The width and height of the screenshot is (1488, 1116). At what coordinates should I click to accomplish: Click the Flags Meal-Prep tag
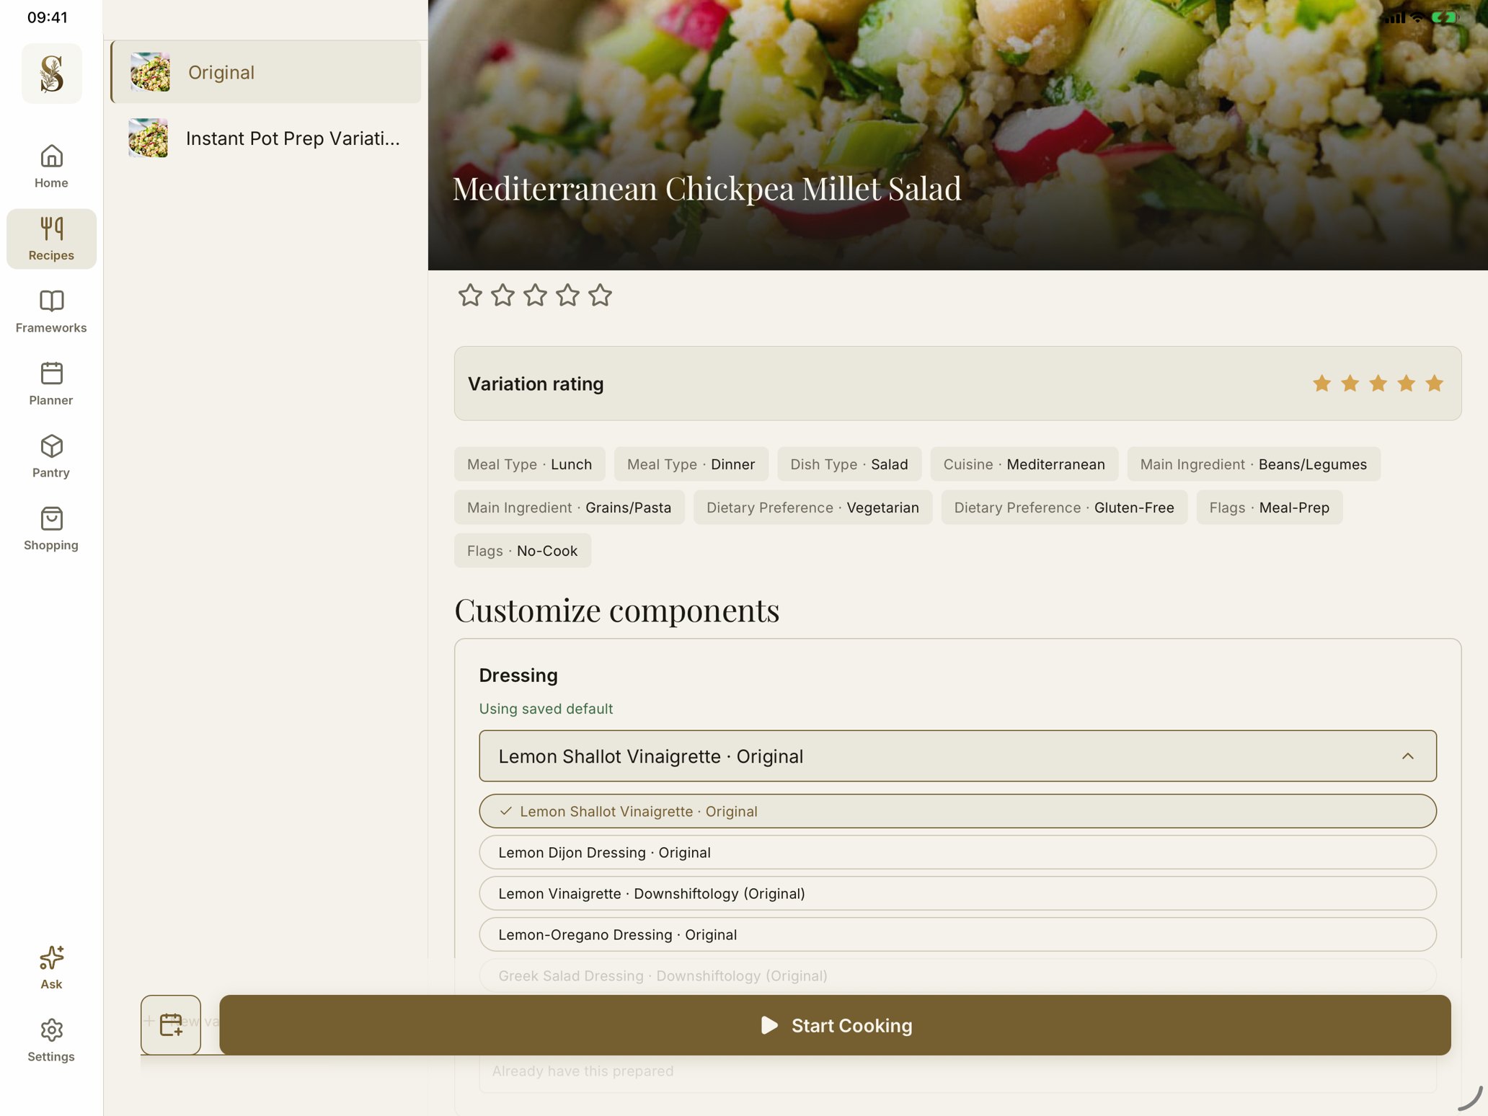coord(1269,508)
